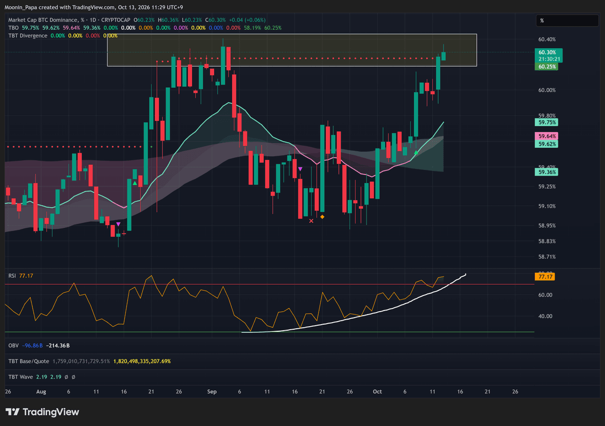Click the Oct label on the time axis
The width and height of the screenshot is (605, 426).
tap(377, 392)
